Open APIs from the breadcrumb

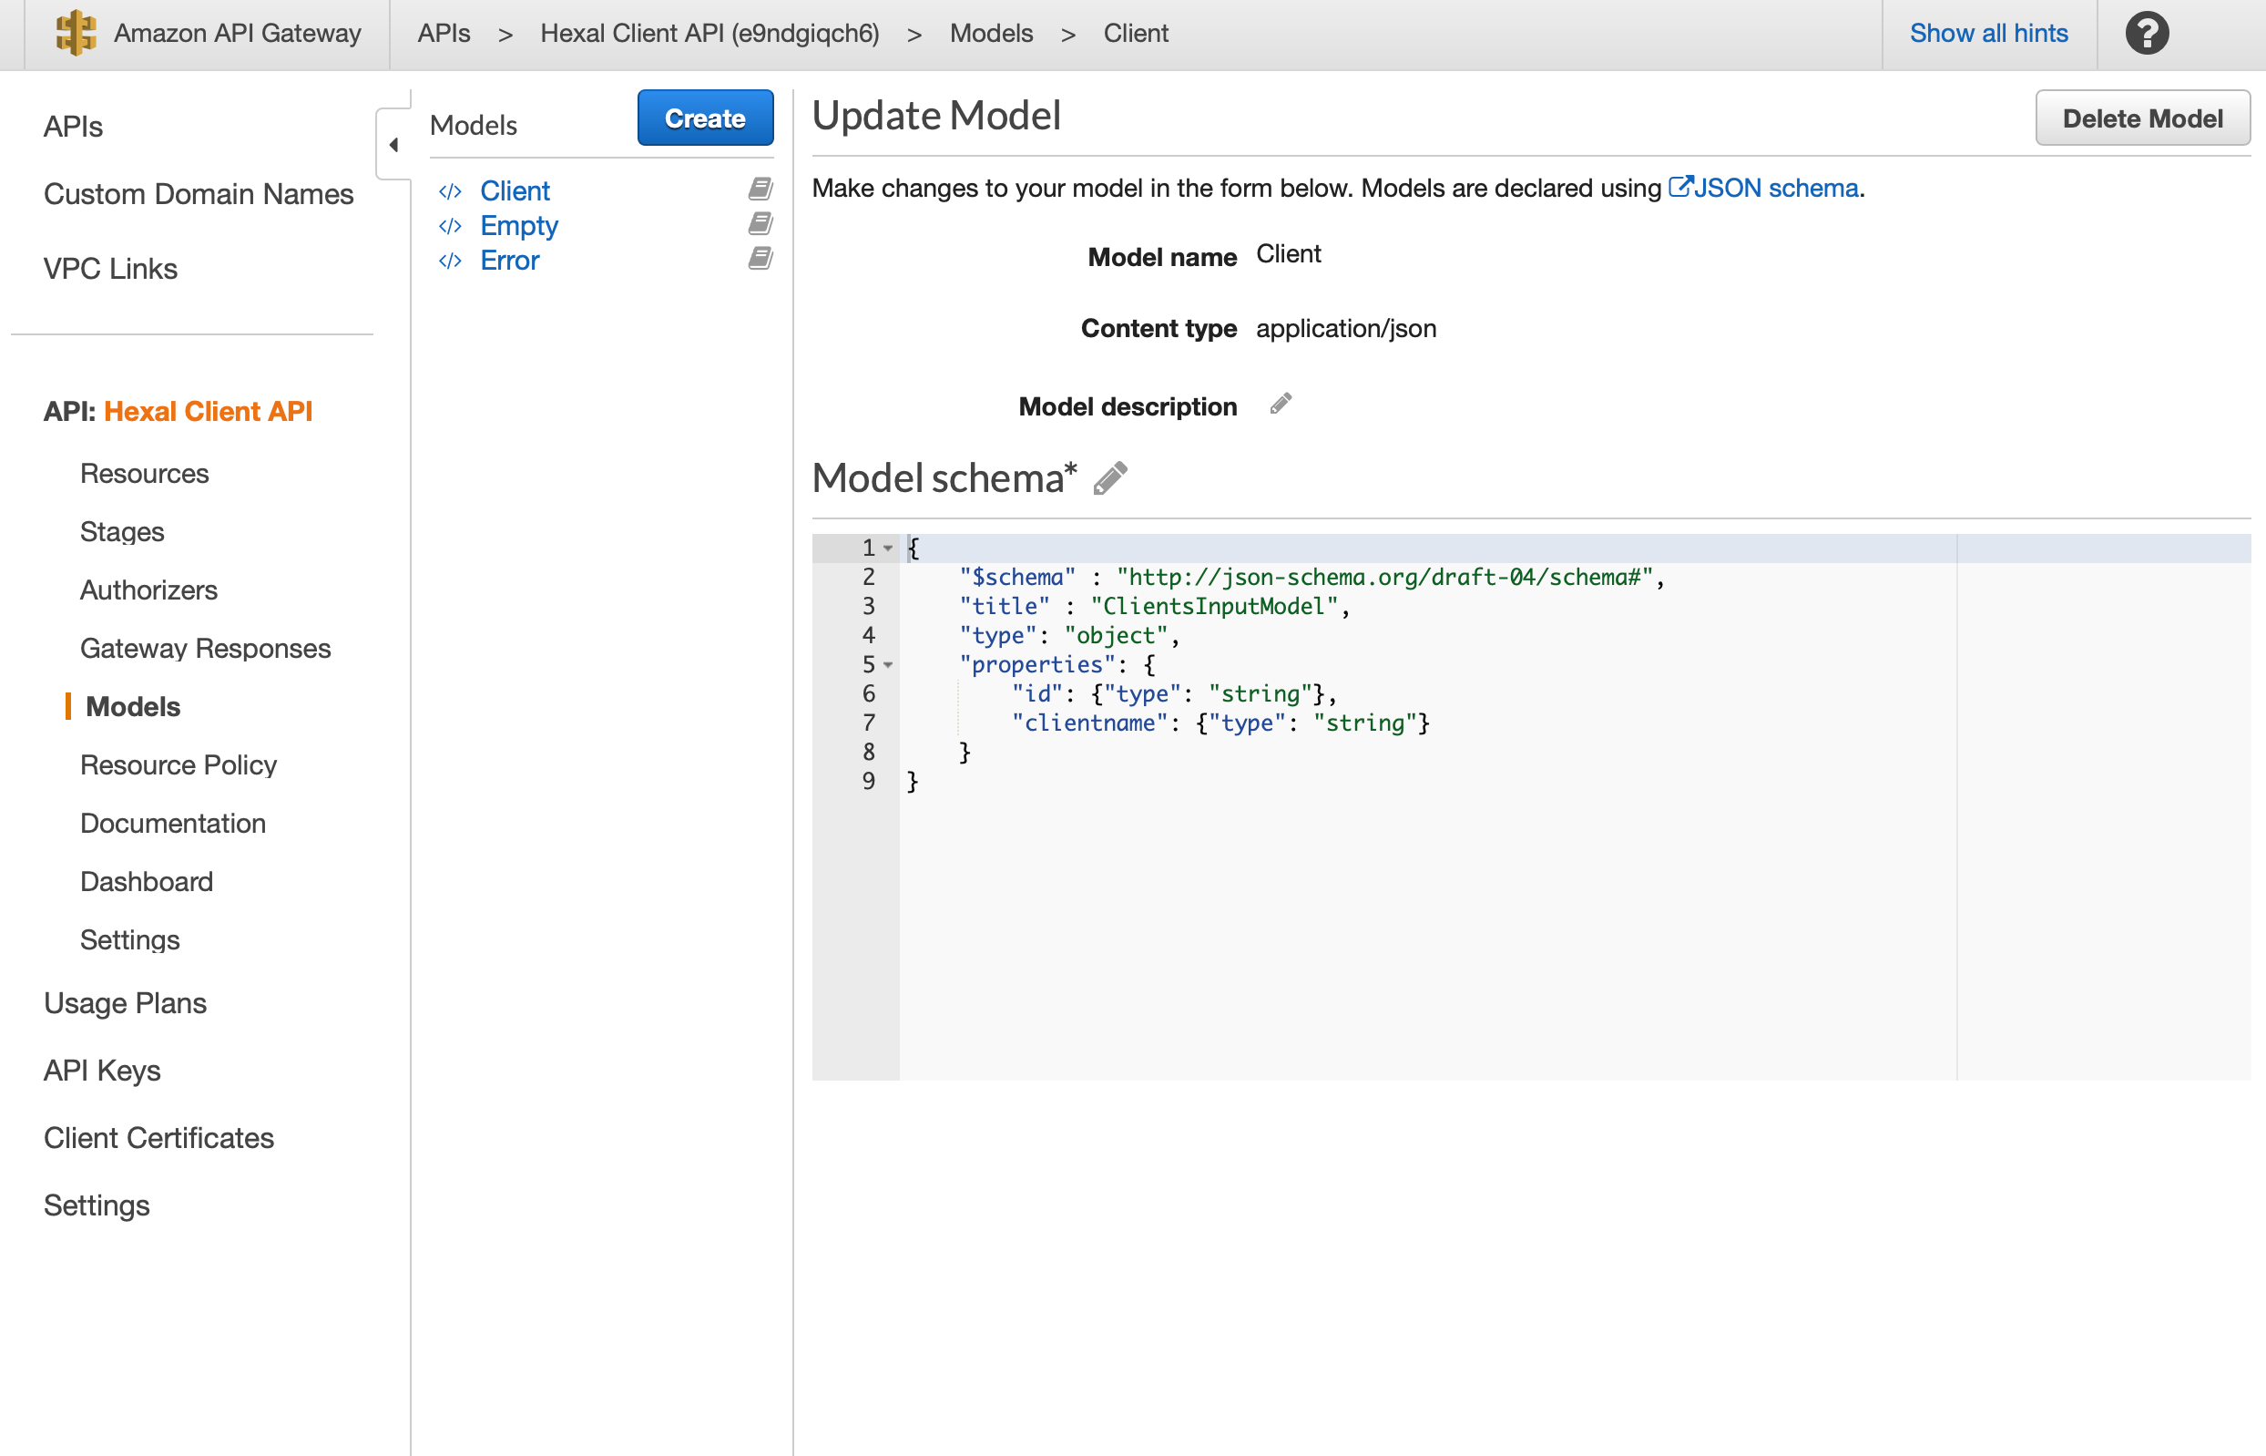[444, 33]
